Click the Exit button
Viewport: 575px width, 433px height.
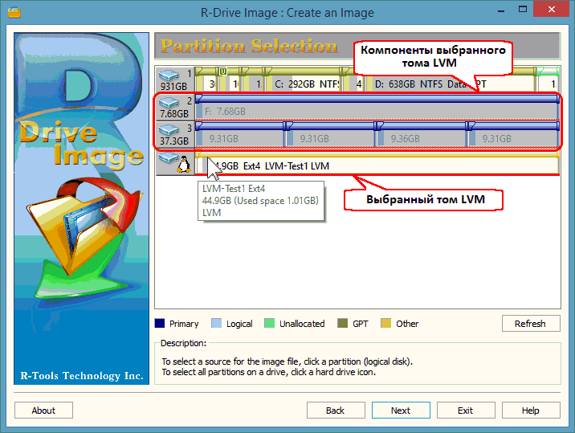click(x=466, y=411)
